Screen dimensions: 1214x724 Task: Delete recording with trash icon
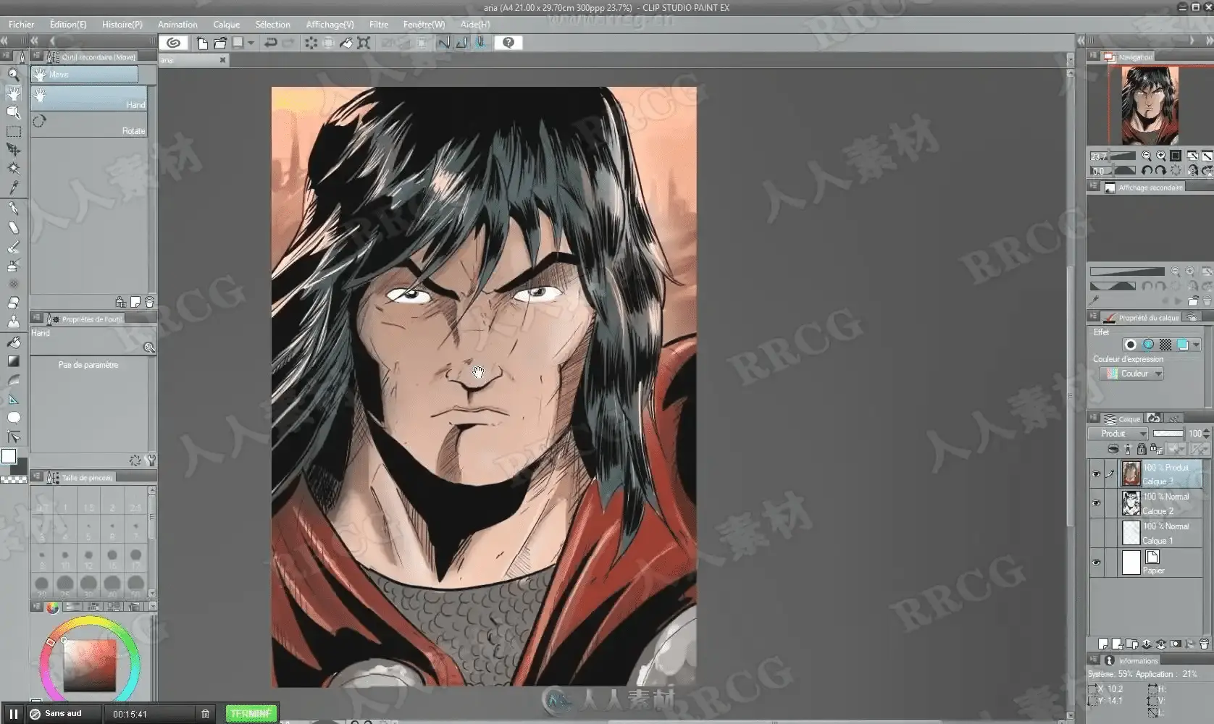point(206,714)
